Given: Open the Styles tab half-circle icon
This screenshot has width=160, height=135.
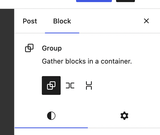Looking at the screenshot, I should pyautogui.click(x=51, y=116).
